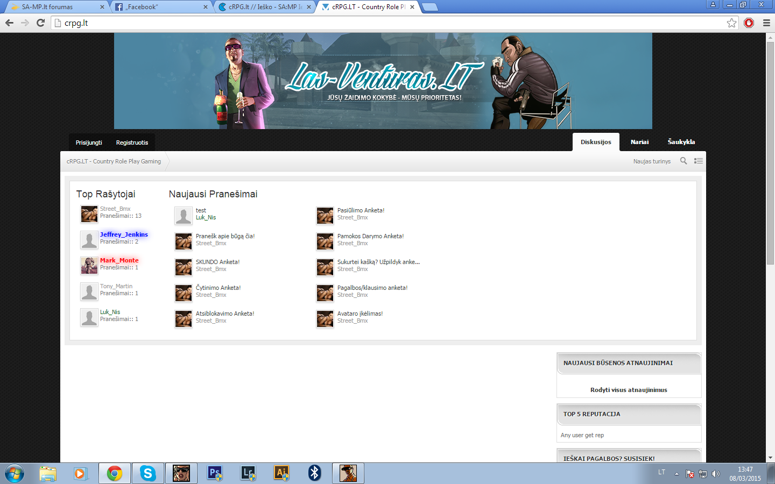Launch Photoshop from the taskbar
Viewport: 775px width, 484px height.
[x=215, y=473]
